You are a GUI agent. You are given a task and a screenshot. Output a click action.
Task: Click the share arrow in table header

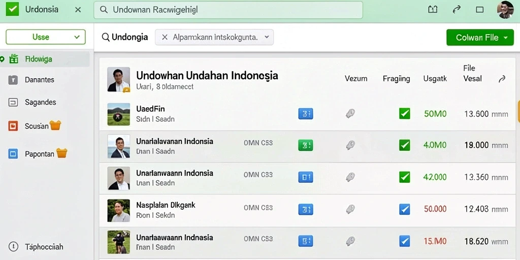pyautogui.click(x=502, y=79)
